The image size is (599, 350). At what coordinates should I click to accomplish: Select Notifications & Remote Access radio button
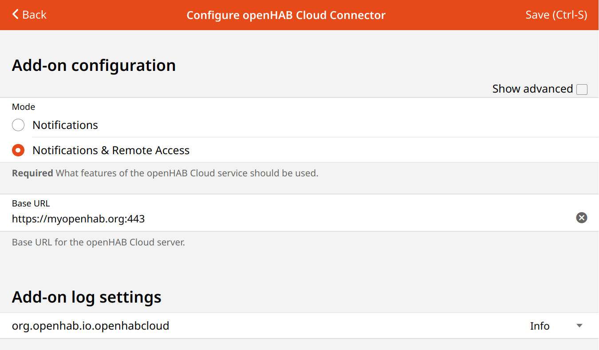point(18,150)
